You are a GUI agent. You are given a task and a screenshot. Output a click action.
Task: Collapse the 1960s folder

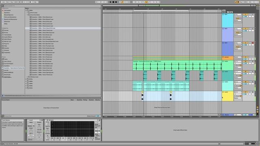(26, 11)
